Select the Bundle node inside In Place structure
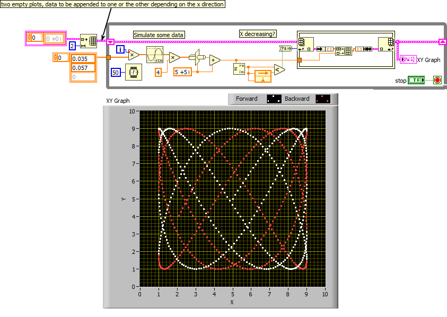447x317 pixels. (x=364, y=49)
